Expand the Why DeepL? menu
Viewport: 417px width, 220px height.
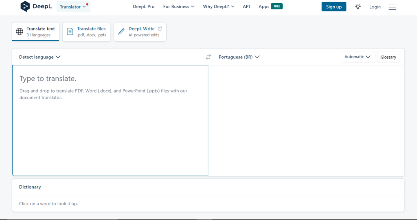pyautogui.click(x=219, y=7)
